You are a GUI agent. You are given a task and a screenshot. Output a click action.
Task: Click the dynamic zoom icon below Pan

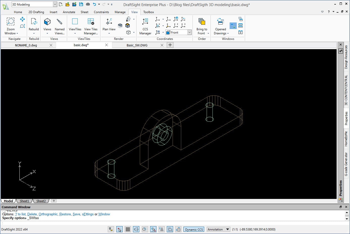[22, 26]
